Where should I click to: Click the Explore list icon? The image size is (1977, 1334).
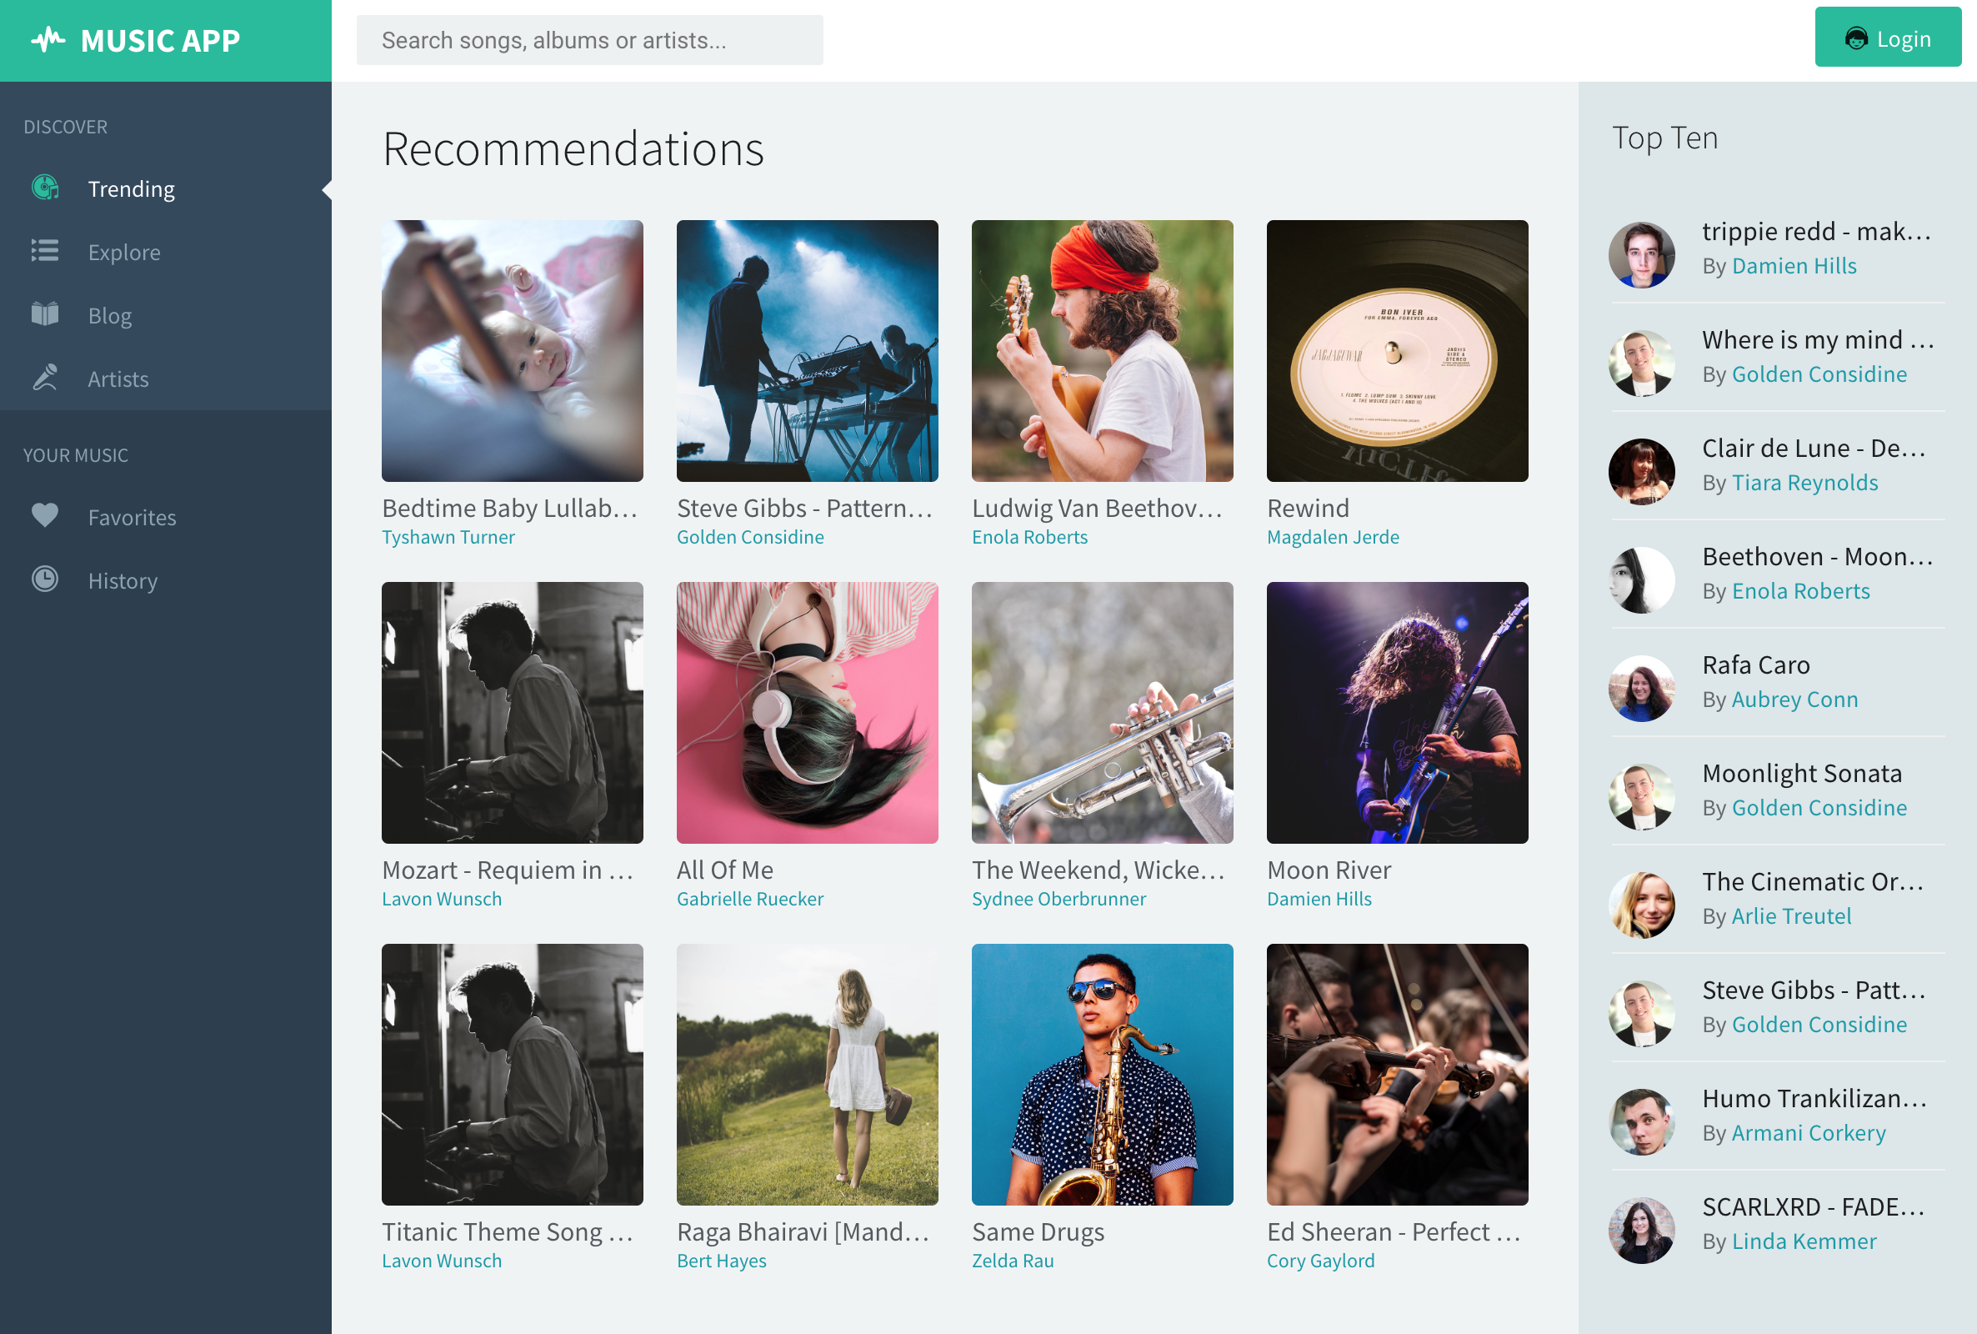45,251
